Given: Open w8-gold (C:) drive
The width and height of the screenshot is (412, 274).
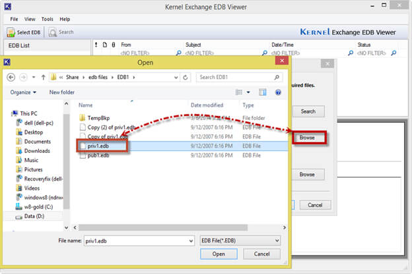Looking at the screenshot, I should (38, 207).
